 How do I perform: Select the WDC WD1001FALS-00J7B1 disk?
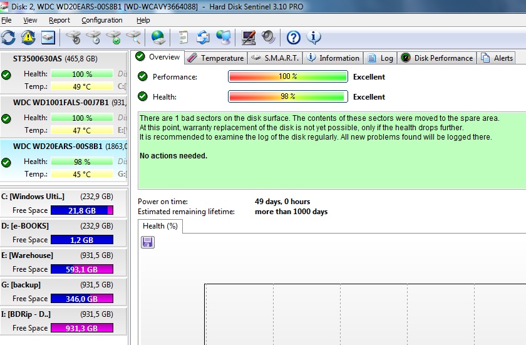(x=64, y=116)
